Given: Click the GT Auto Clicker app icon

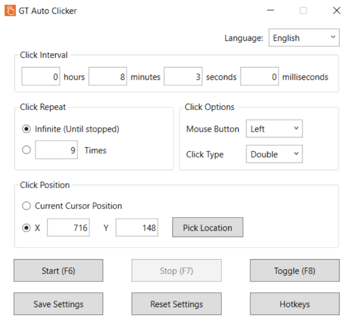Looking at the screenshot, I should pos(10,11).
